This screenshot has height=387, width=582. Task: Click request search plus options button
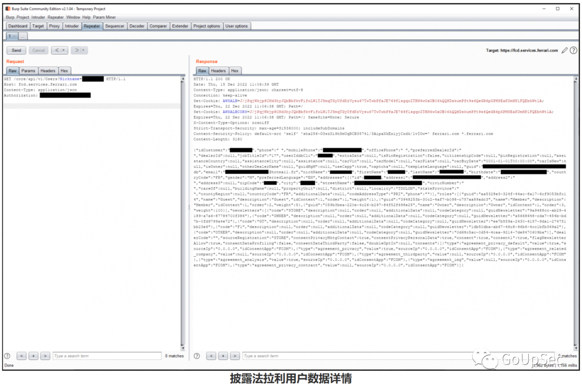pyautogui.click(x=33, y=356)
